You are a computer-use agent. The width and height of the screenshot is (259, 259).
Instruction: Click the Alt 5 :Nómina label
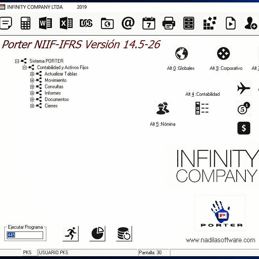pyautogui.click(x=162, y=124)
